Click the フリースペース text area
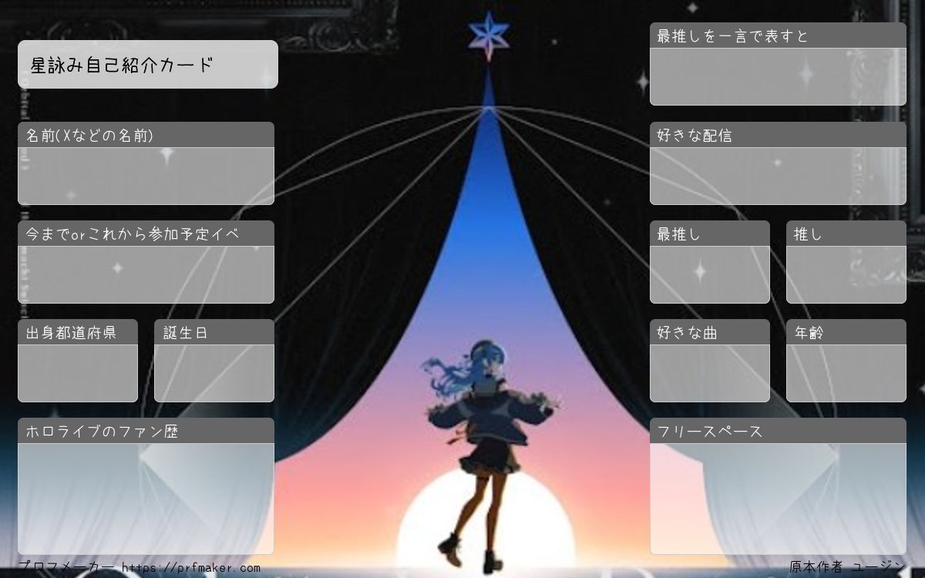925x578 pixels. click(x=778, y=499)
